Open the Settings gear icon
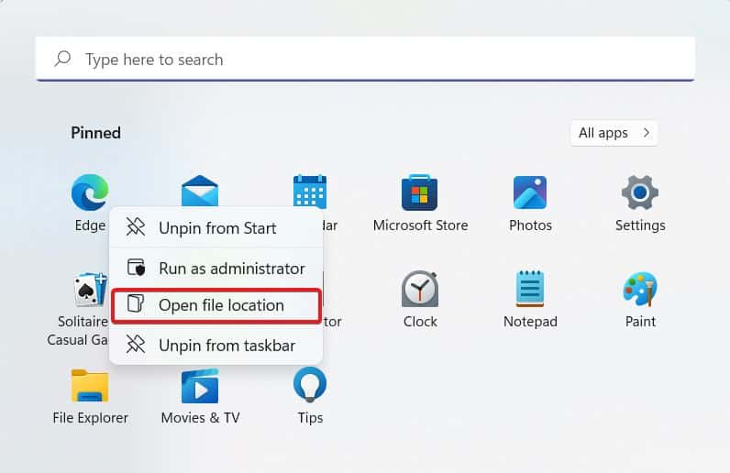 tap(640, 192)
